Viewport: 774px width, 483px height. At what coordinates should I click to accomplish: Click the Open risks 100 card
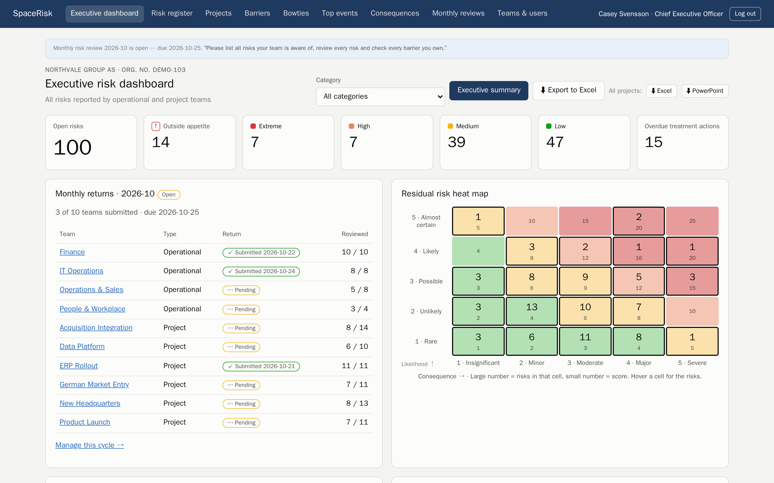(x=91, y=142)
